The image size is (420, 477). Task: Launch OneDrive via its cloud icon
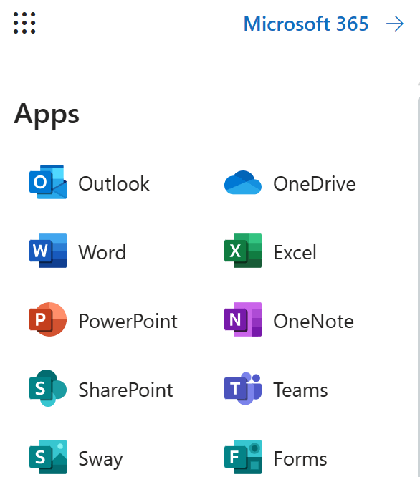click(x=242, y=183)
